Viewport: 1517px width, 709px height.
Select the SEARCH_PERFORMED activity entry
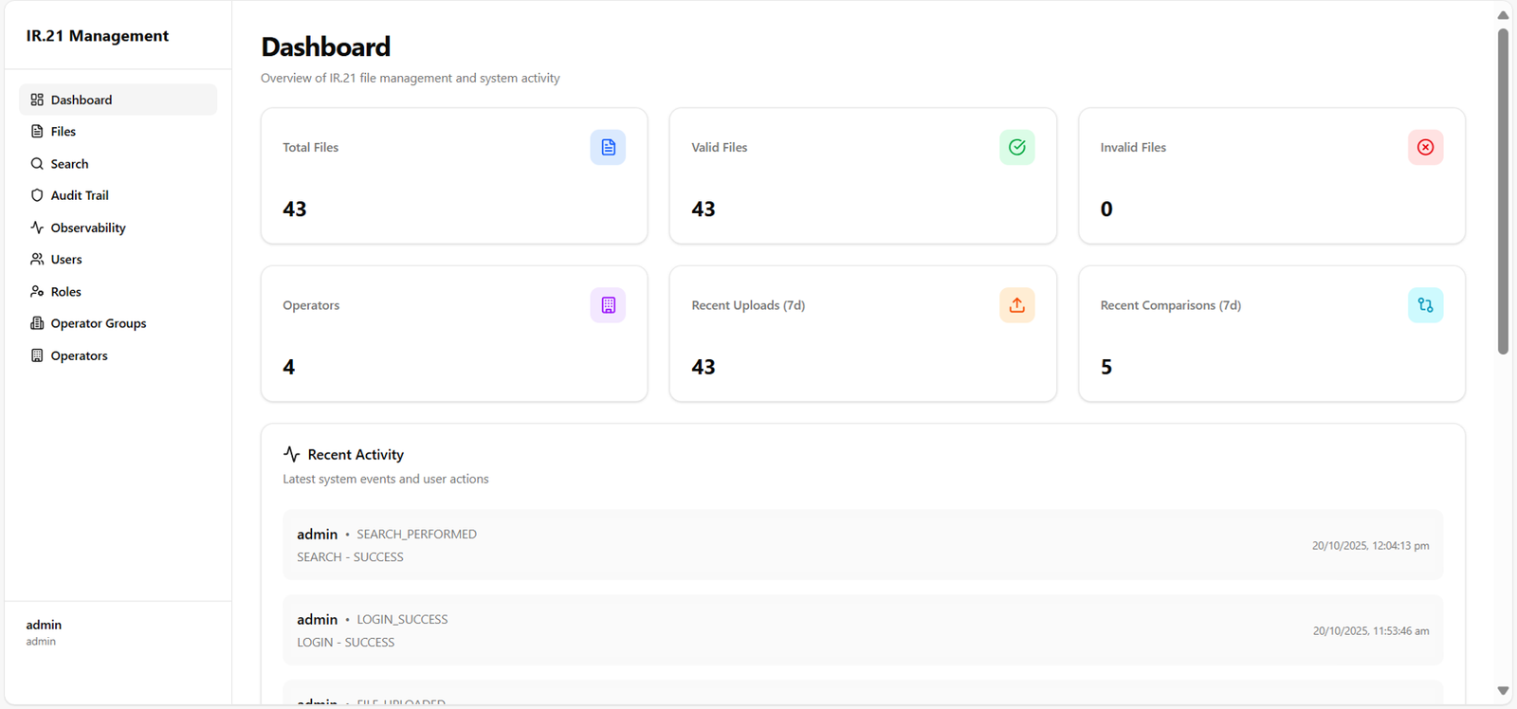coord(862,545)
